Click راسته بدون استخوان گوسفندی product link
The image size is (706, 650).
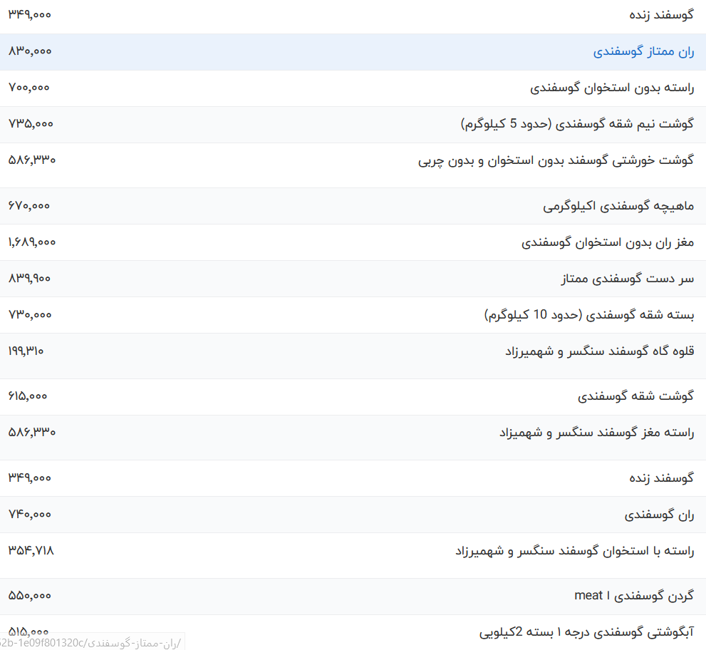coord(612,88)
